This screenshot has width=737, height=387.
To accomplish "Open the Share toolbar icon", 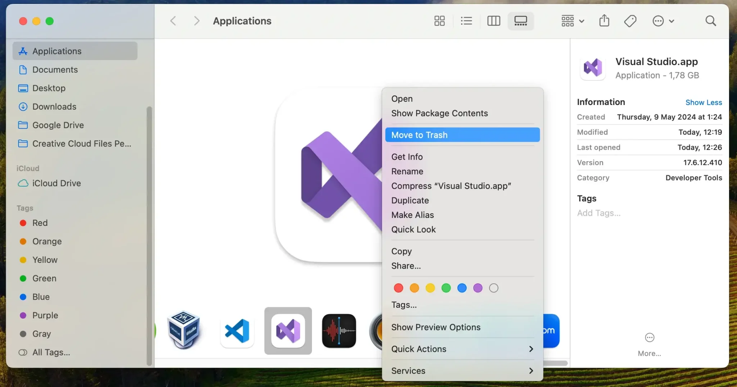I will pos(604,21).
